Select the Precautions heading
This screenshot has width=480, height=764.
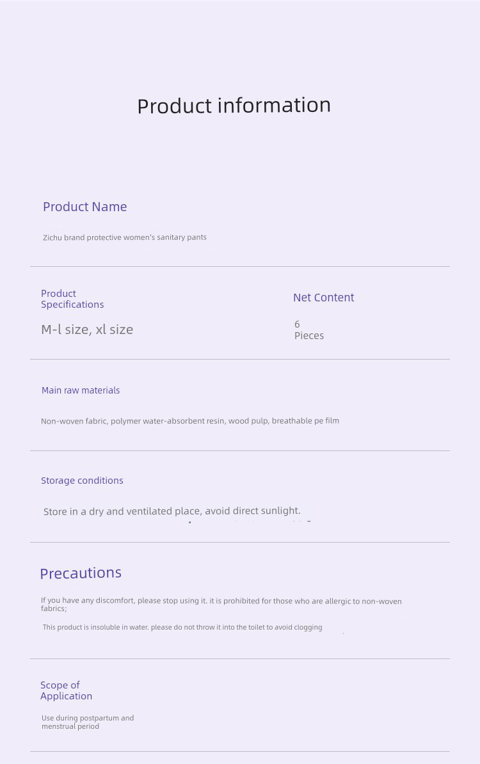81,573
